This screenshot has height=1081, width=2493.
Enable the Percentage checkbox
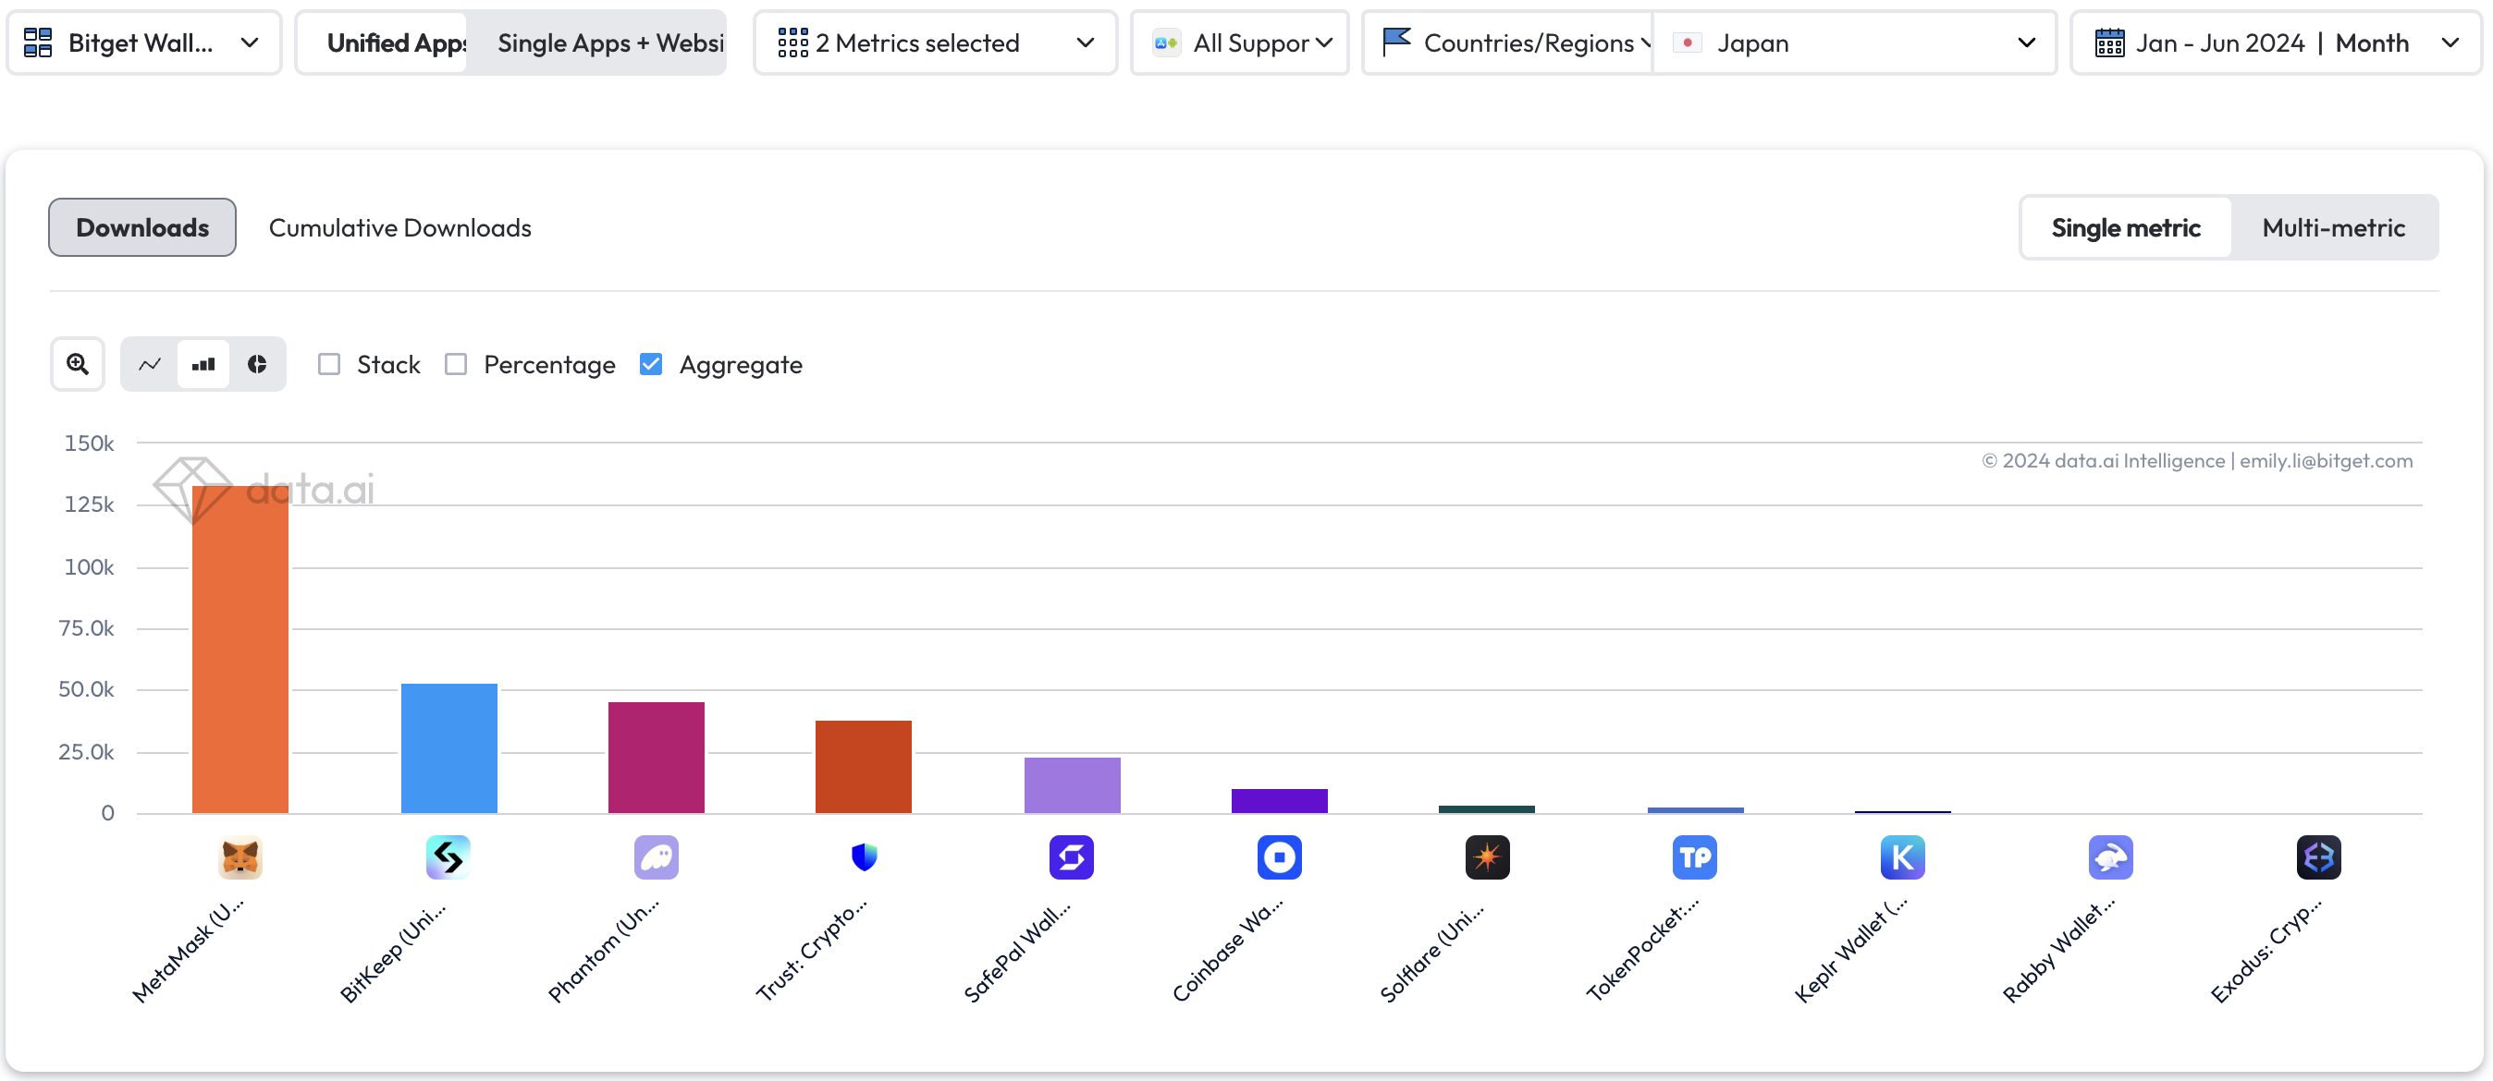tap(456, 365)
